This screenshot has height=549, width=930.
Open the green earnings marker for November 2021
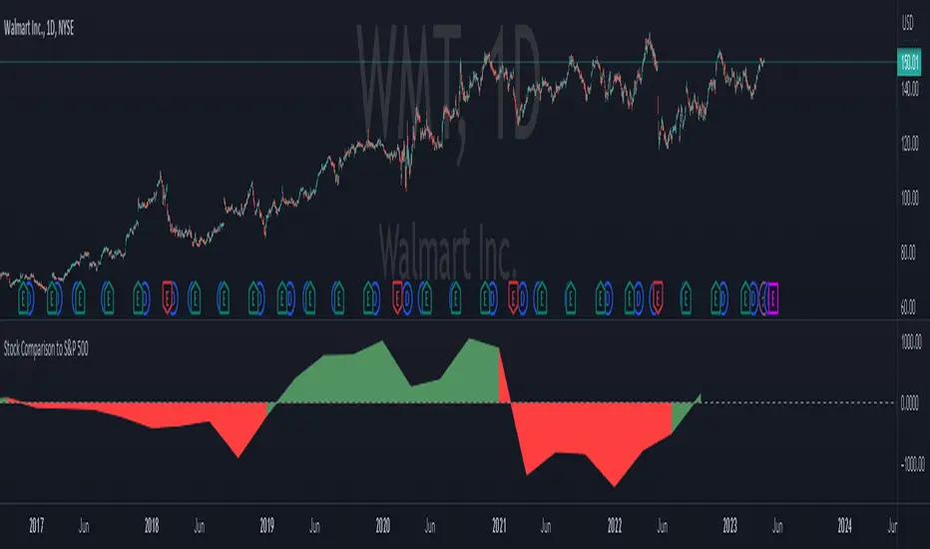(x=601, y=297)
